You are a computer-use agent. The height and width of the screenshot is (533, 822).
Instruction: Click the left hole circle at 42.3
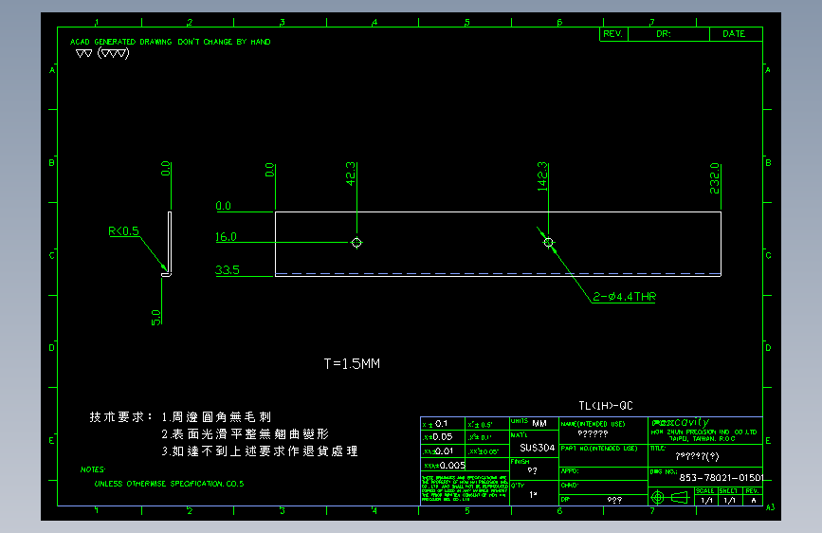click(356, 243)
